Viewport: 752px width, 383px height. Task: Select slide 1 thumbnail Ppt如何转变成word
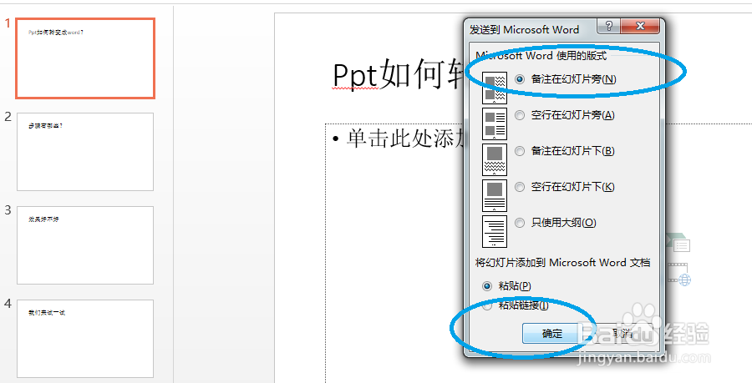click(85, 58)
